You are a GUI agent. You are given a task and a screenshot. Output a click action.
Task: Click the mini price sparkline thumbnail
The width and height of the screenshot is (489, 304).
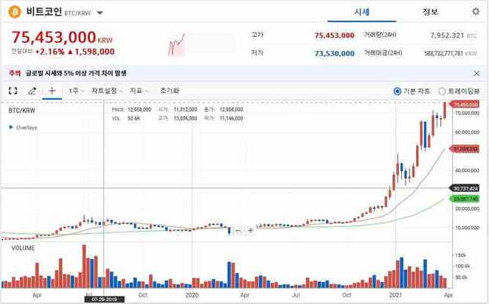pyautogui.click(x=177, y=44)
